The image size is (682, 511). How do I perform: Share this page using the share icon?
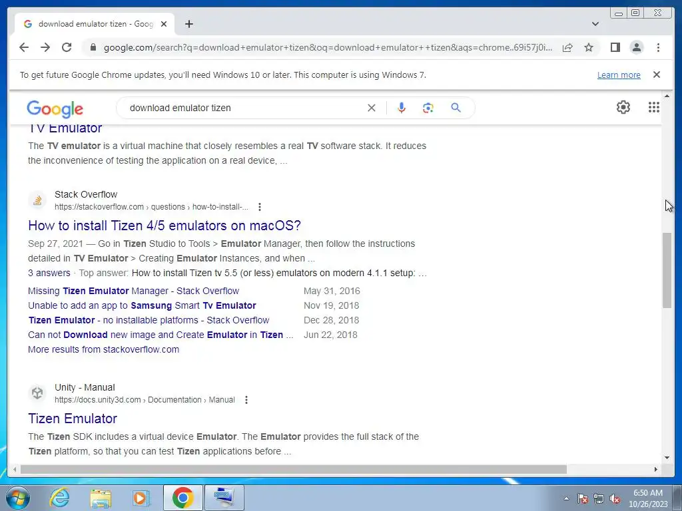[567, 47]
